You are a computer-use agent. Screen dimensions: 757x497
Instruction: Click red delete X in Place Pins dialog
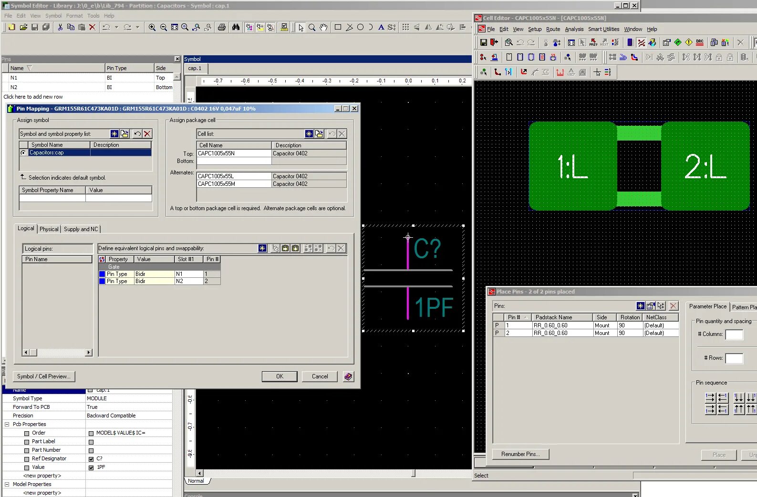pyautogui.click(x=674, y=306)
